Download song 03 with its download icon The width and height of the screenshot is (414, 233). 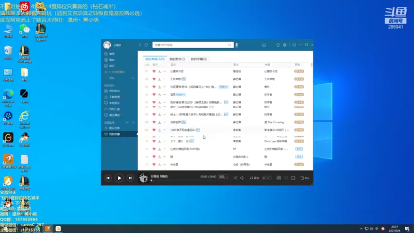(x=159, y=86)
